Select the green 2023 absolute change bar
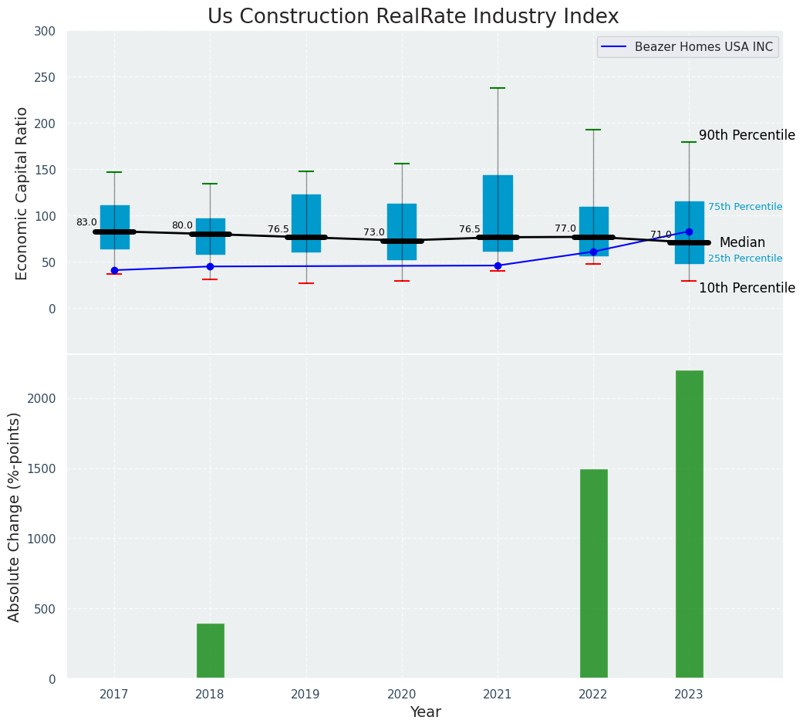The height and width of the screenshot is (727, 803). point(689,525)
